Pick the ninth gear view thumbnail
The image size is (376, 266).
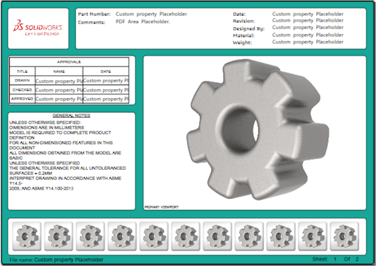point(280,236)
